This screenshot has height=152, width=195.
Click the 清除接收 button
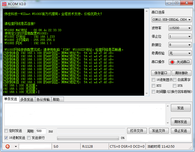tap(181, 73)
